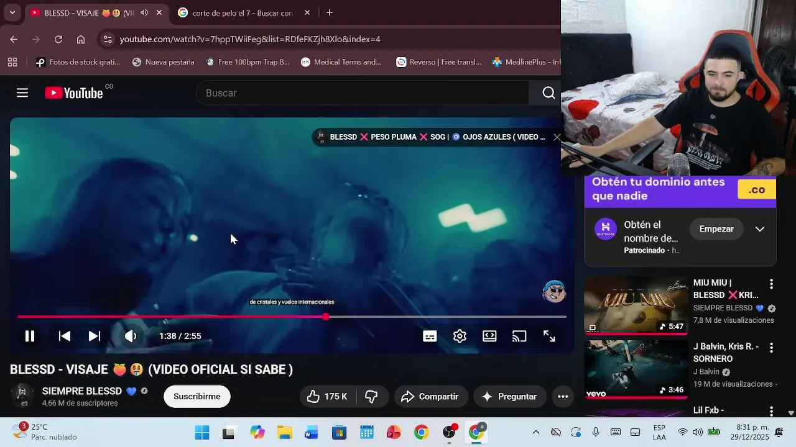
Task: Go back in browser history
Action: point(14,39)
